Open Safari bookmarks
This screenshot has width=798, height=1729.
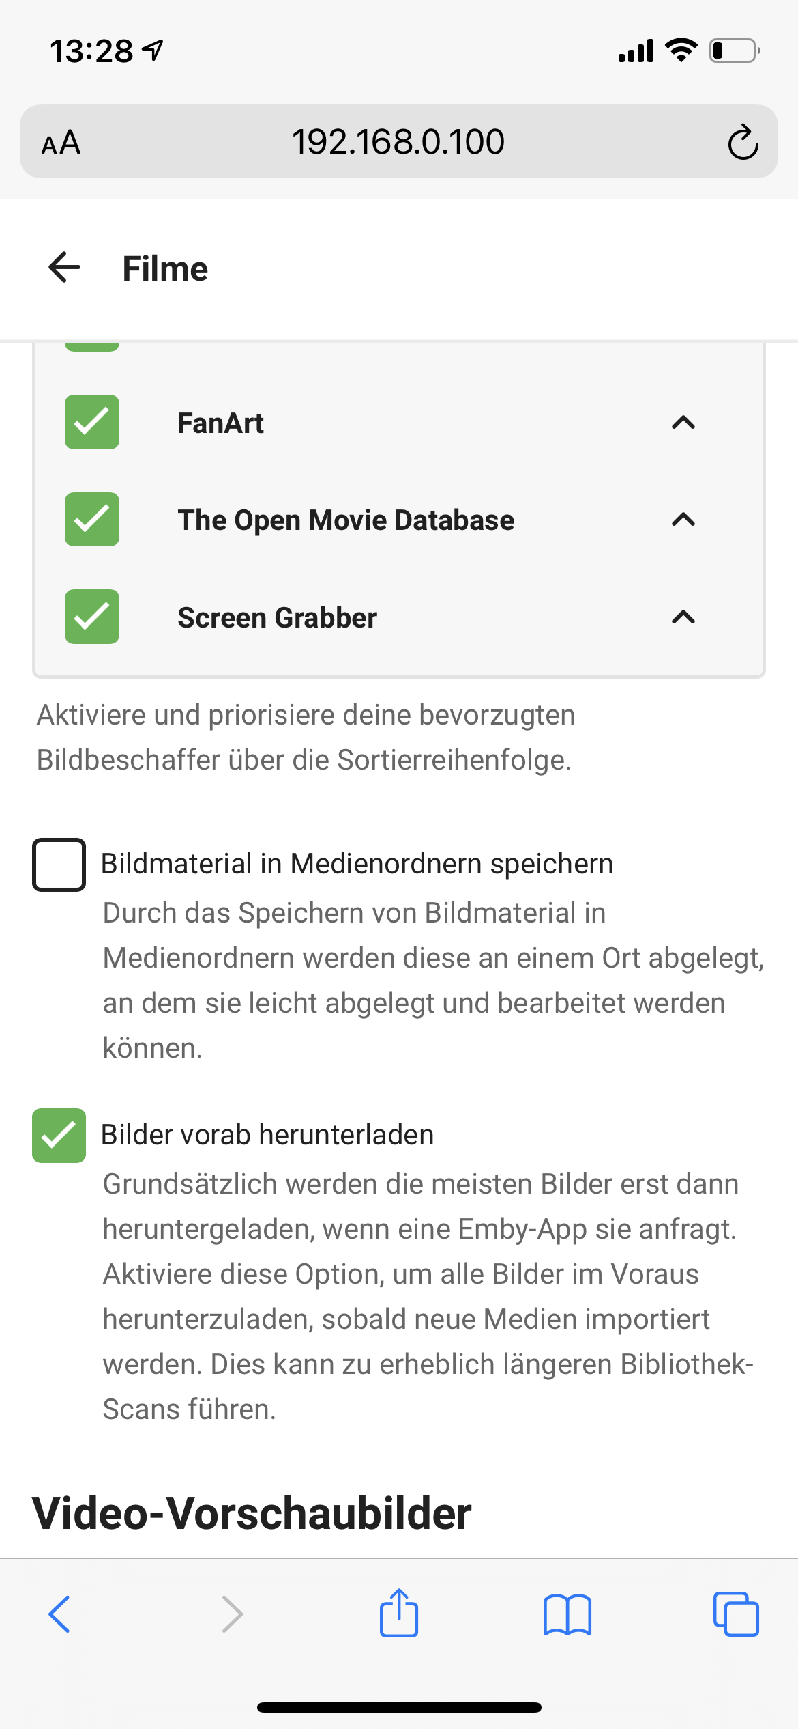tap(567, 1615)
